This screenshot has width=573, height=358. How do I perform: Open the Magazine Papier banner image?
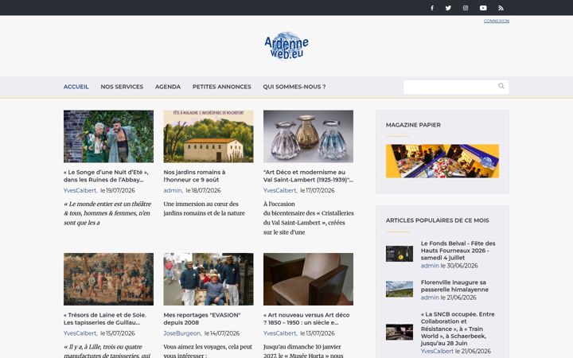point(442,161)
